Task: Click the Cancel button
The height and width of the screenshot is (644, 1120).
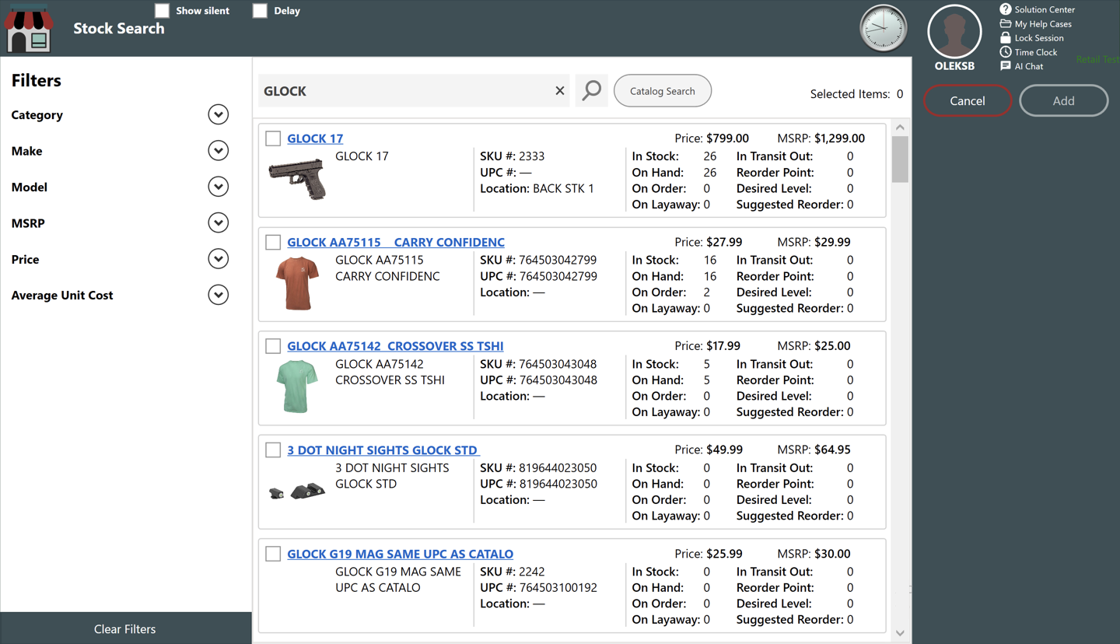Action: pyautogui.click(x=968, y=100)
